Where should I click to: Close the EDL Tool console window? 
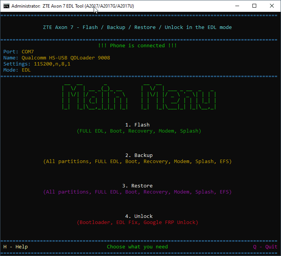272,6
